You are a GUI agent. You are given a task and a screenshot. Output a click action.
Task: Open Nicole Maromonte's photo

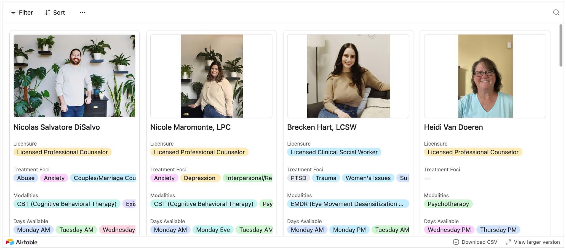[x=211, y=76]
